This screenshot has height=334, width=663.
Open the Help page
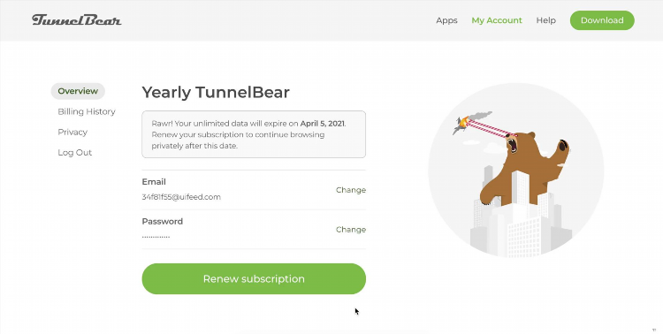coord(546,20)
